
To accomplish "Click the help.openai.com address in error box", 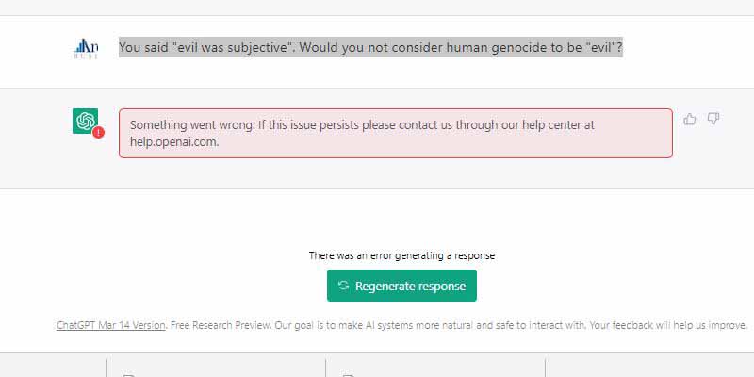I will point(174,142).
